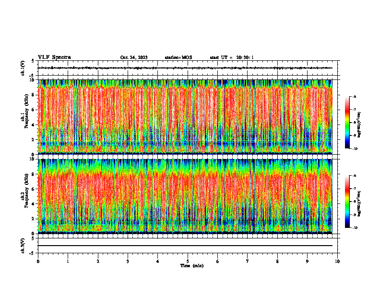Select the date 'Oct. 24, 2023' in header
The height and width of the screenshot is (293, 380).
coord(134,57)
